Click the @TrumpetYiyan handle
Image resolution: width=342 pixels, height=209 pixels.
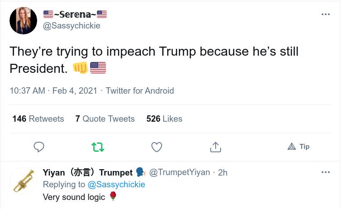[179, 172]
